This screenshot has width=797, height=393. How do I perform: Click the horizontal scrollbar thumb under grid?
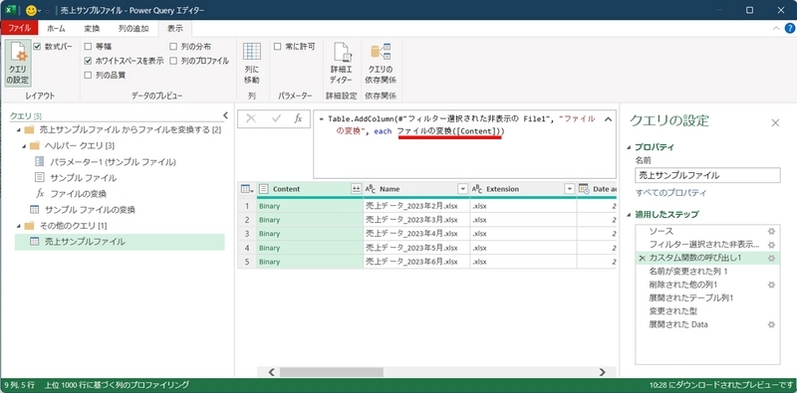point(331,372)
